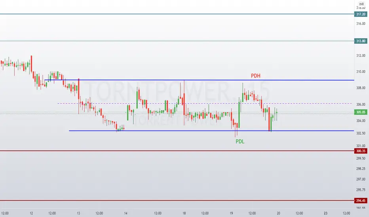Click date label 19 on time axis

(x=231, y=213)
